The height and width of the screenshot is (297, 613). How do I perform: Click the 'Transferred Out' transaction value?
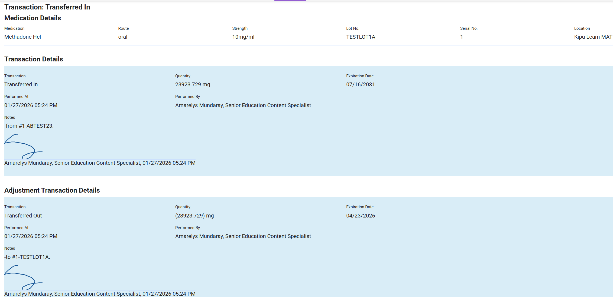click(x=23, y=216)
